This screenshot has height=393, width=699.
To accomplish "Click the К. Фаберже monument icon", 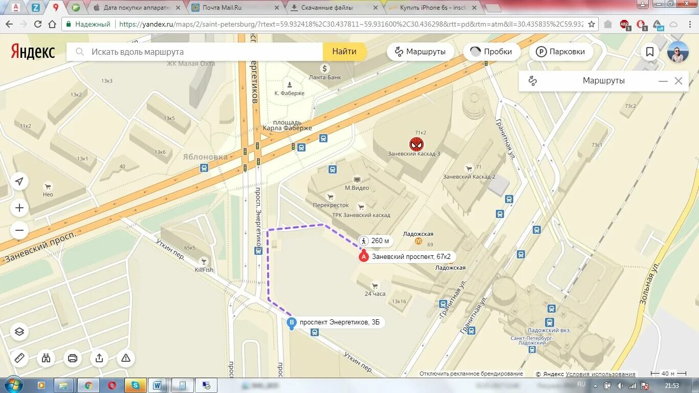I will pyautogui.click(x=290, y=84).
